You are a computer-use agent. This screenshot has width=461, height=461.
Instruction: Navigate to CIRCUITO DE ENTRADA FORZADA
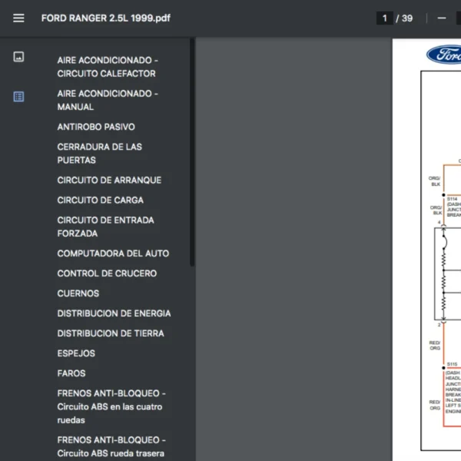105,227
